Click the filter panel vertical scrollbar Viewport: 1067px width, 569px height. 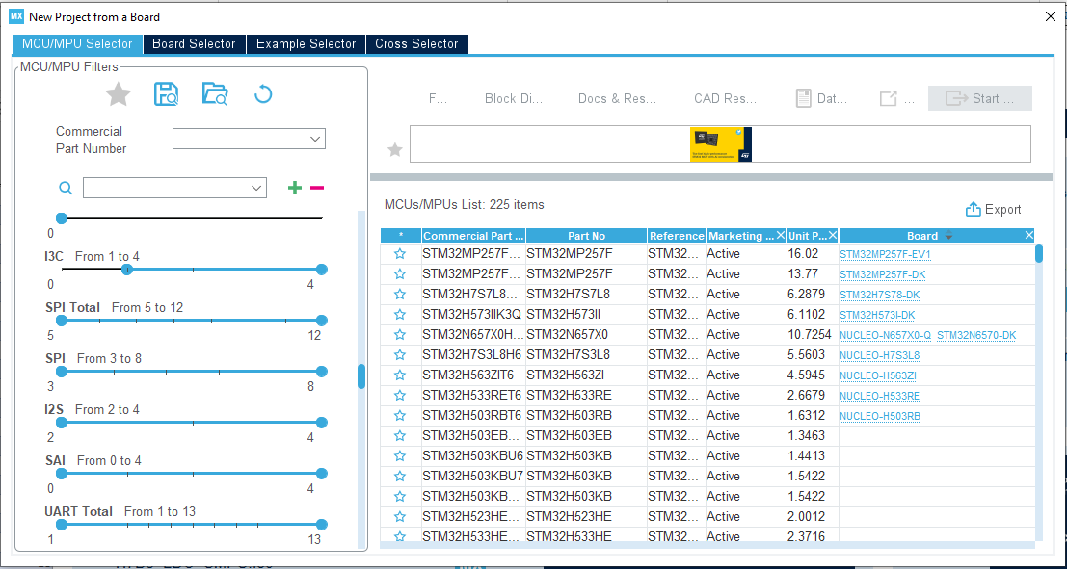[361, 375]
